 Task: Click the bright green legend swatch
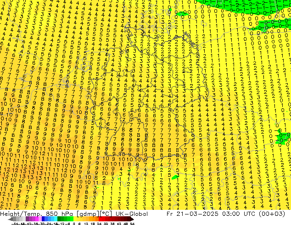(72, 219)
